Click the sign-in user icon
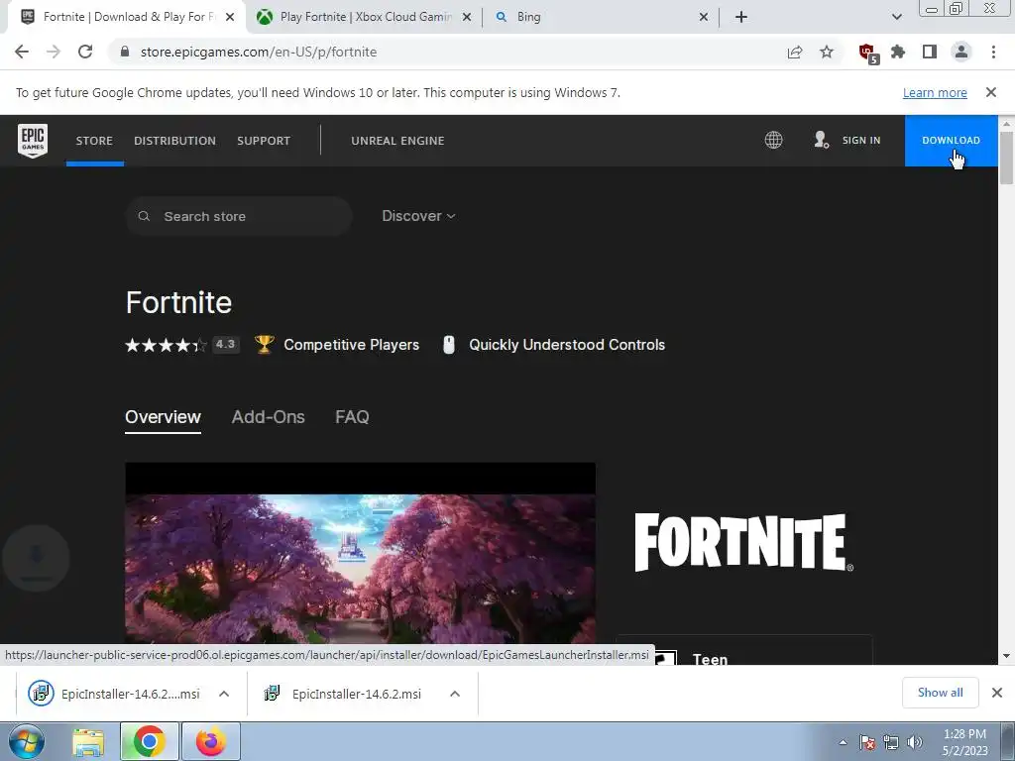This screenshot has width=1015, height=761. click(x=822, y=140)
